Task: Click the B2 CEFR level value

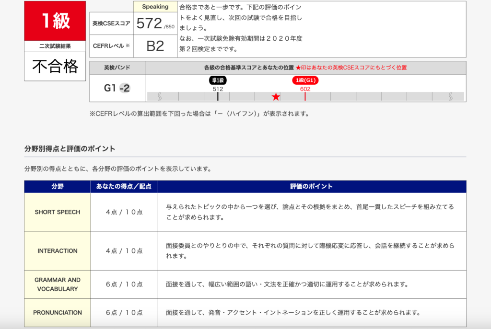Action: 155,46
